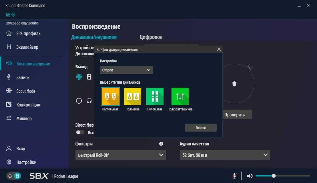
Task: Close the Конфигурация динамиков dialog
Action: pyautogui.click(x=219, y=49)
